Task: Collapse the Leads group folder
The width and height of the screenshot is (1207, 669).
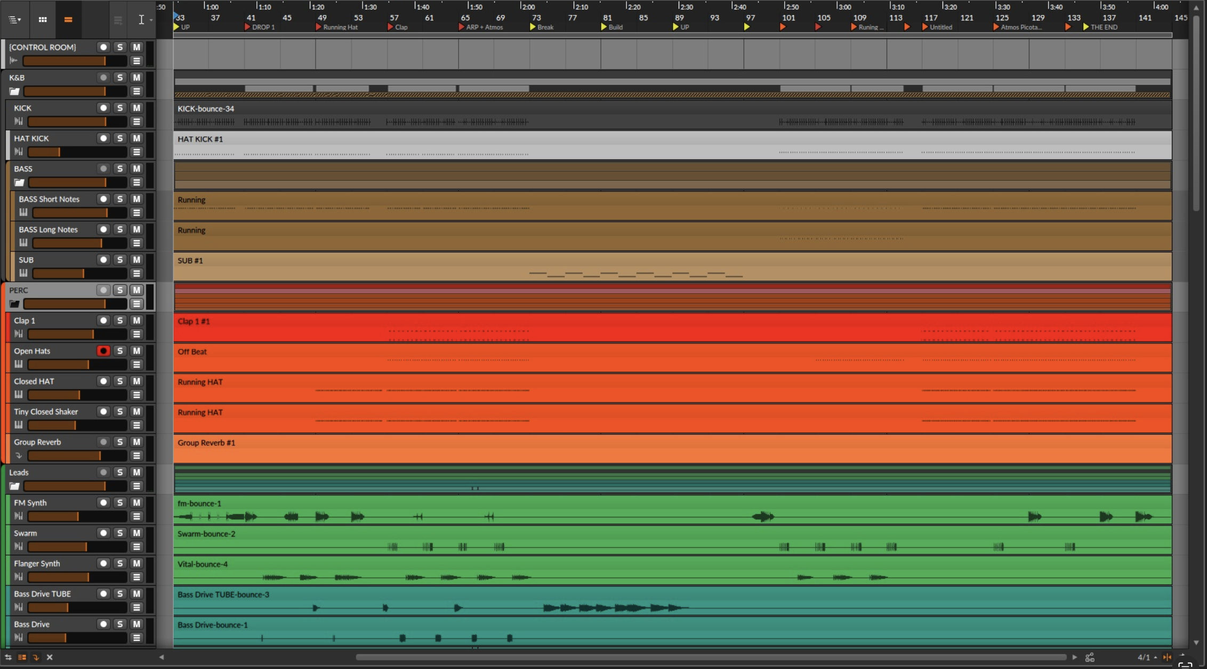Action: [14, 486]
